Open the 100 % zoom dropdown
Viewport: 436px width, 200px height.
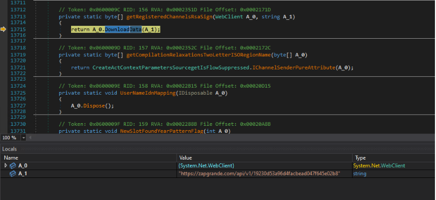coord(24,138)
